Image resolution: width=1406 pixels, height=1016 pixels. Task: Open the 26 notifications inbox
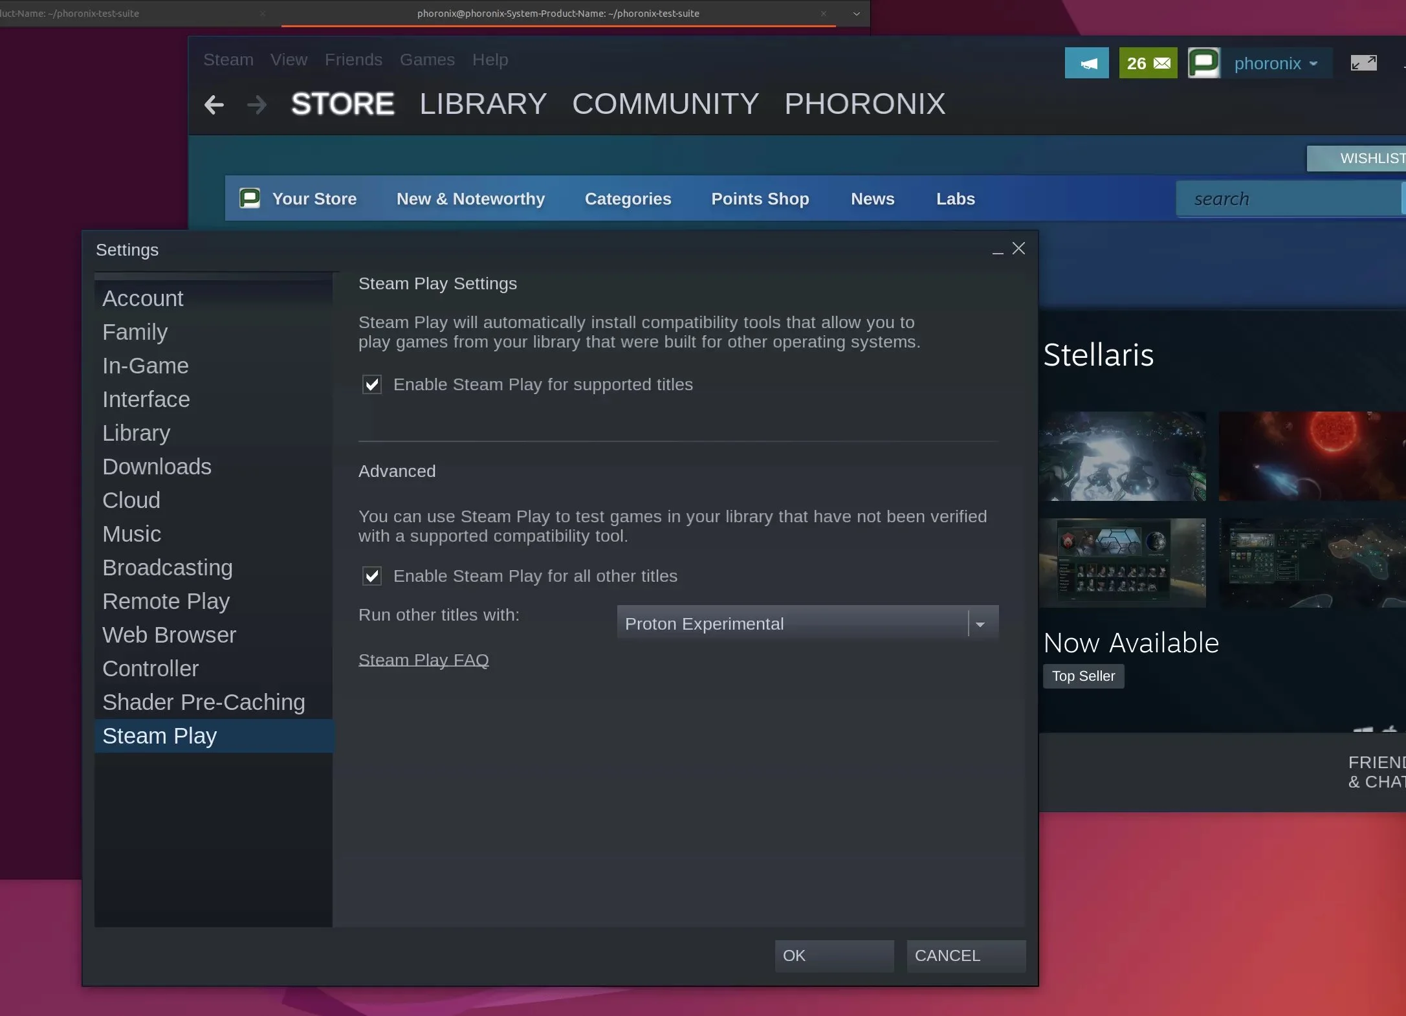pyautogui.click(x=1148, y=63)
